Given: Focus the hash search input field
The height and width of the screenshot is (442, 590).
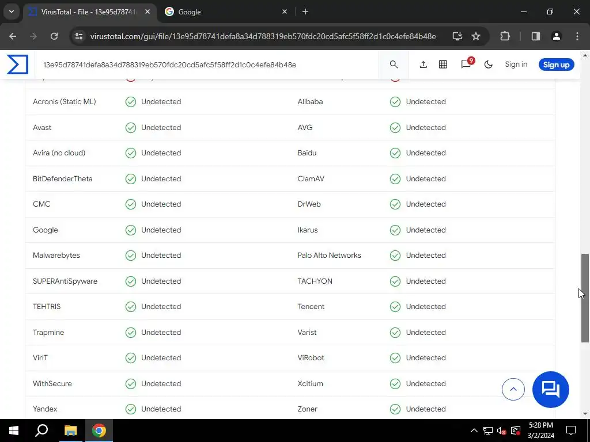Looking at the screenshot, I should [207, 64].
